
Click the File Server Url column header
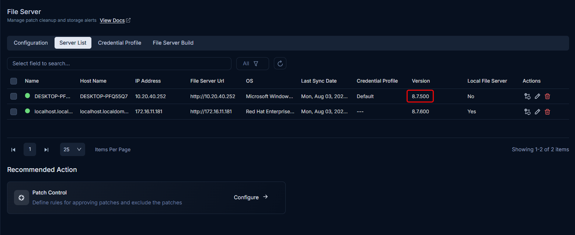(x=207, y=81)
